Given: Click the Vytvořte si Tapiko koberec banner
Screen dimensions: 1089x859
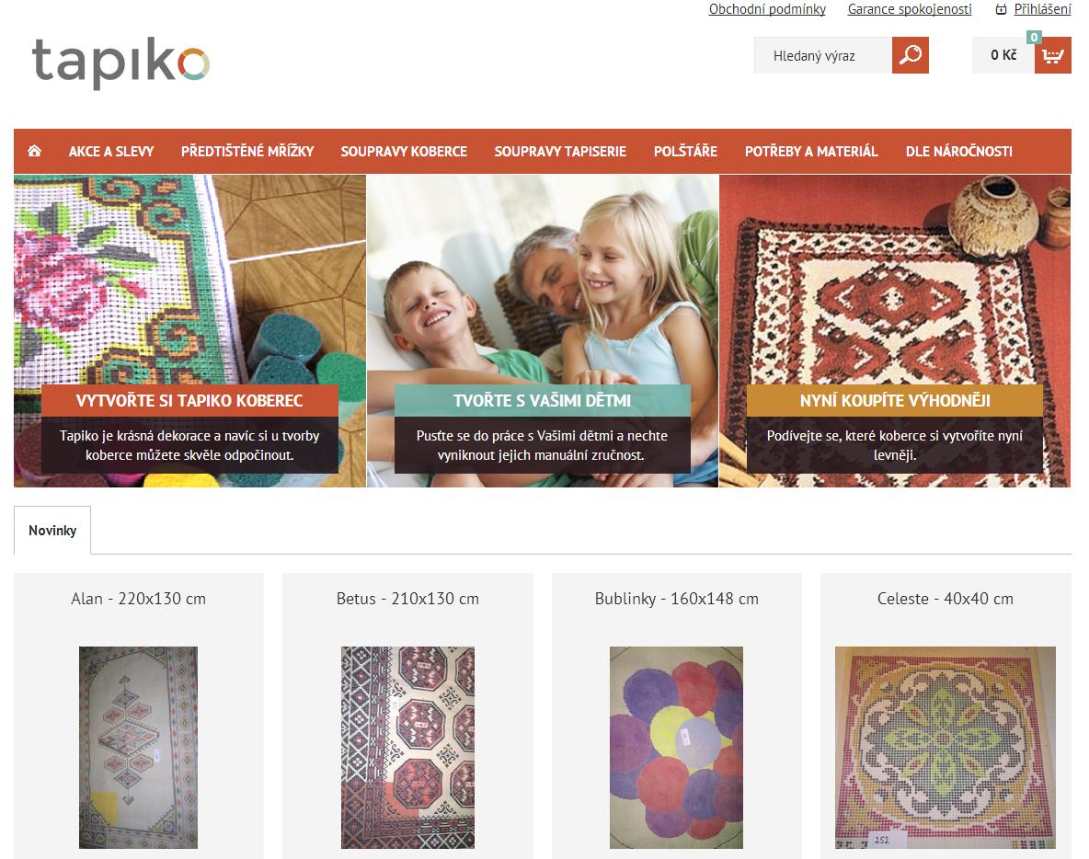Looking at the screenshot, I should pos(189,330).
